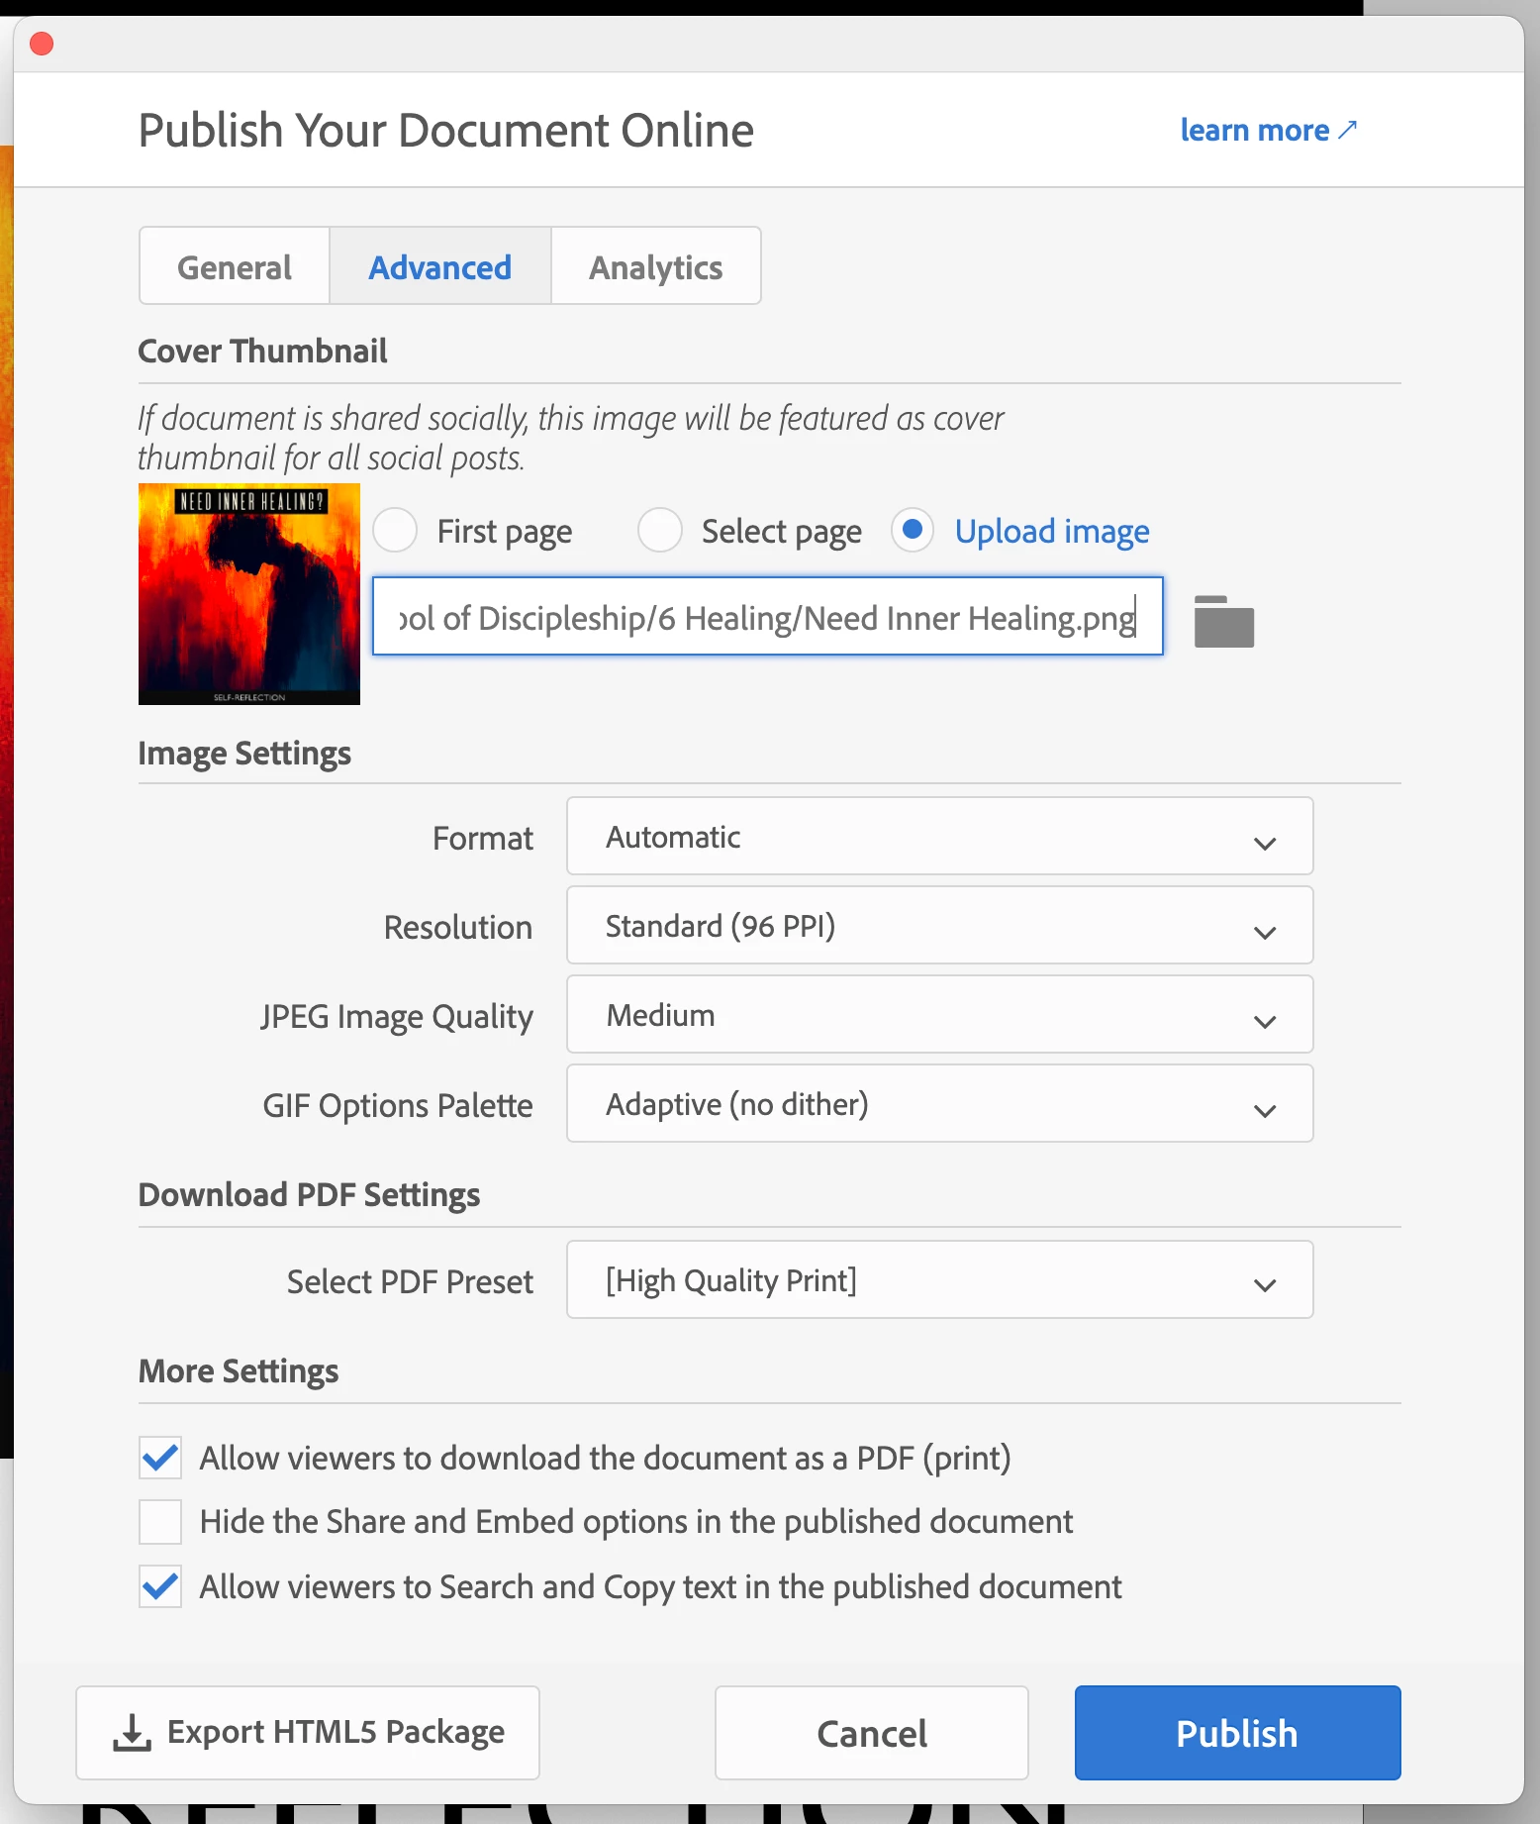Click the Cancel button

point(872,1733)
